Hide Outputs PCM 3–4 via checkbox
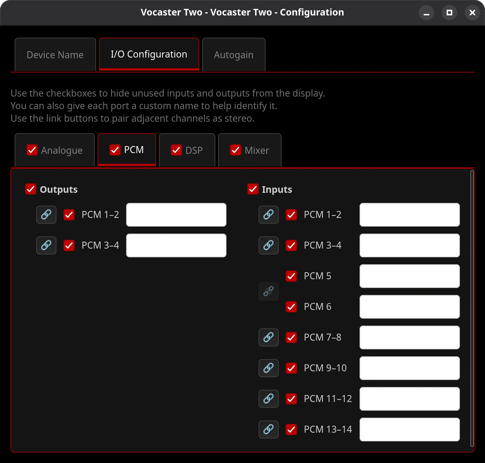This screenshot has height=463, width=485. 69,245
